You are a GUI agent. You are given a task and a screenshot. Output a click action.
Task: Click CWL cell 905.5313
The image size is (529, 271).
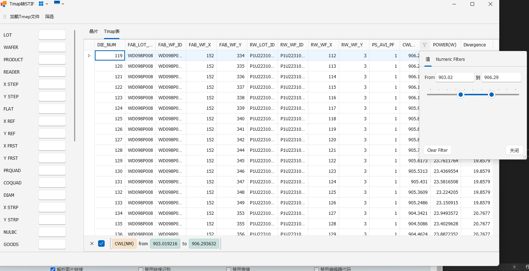(x=415, y=171)
